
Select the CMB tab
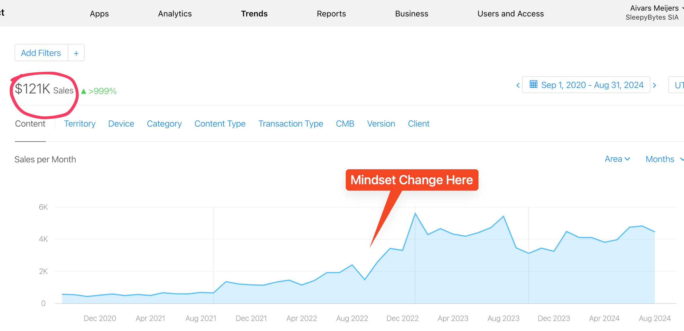(x=345, y=124)
